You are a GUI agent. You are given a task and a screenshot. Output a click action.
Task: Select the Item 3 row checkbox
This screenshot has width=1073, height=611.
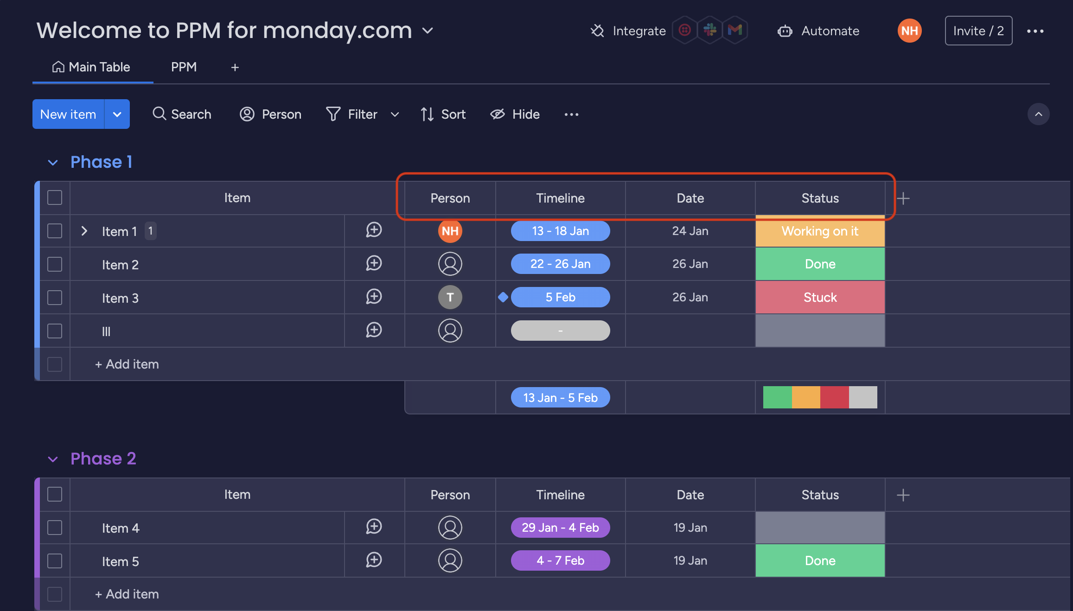(55, 298)
